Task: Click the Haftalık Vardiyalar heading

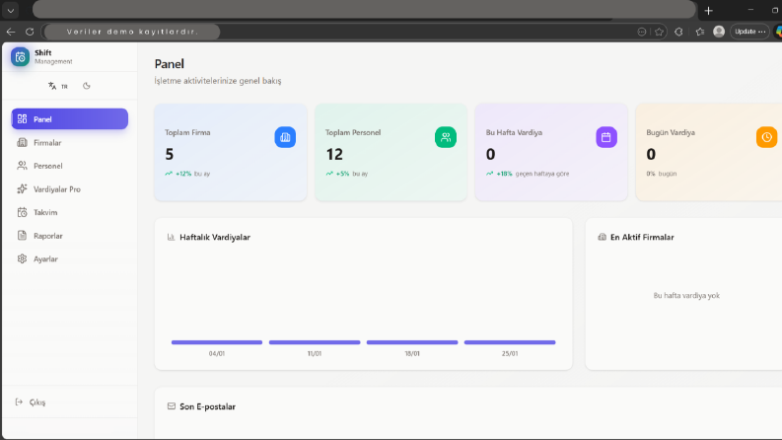Action: [215, 238]
